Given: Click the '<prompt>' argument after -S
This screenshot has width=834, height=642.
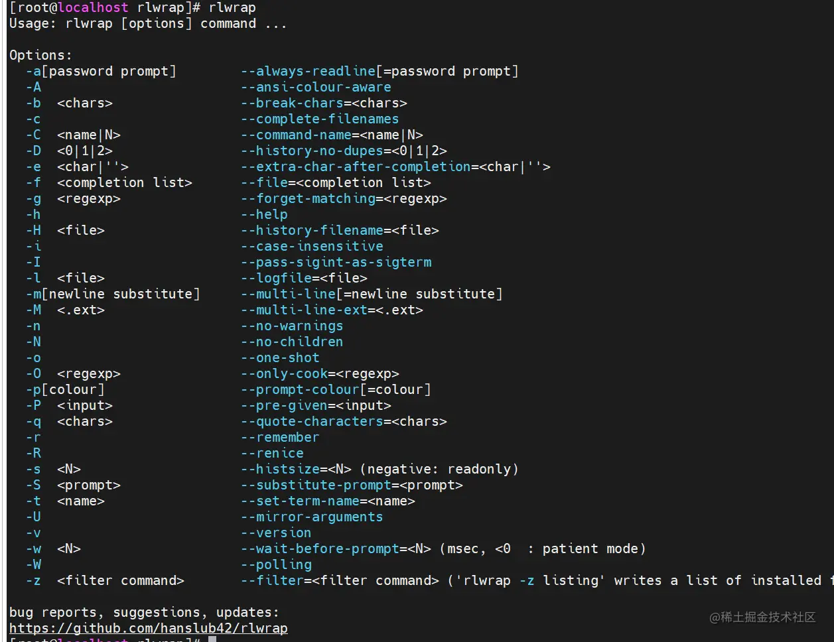Looking at the screenshot, I should click(x=89, y=485).
